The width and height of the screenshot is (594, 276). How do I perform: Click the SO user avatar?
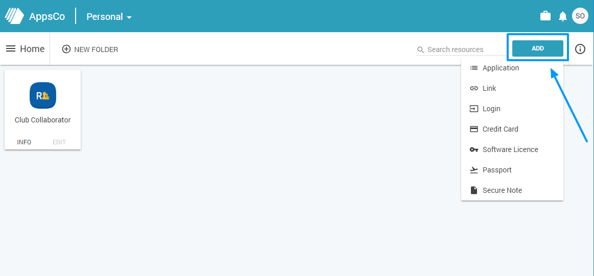[580, 16]
